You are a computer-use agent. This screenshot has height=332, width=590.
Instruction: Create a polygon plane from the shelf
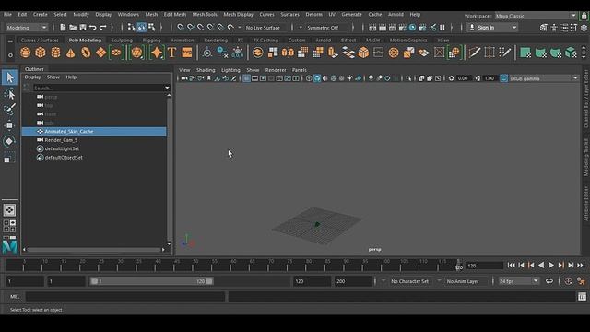click(x=100, y=53)
